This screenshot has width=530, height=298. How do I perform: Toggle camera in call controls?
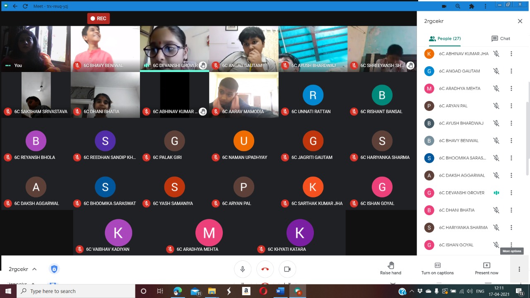click(x=287, y=269)
